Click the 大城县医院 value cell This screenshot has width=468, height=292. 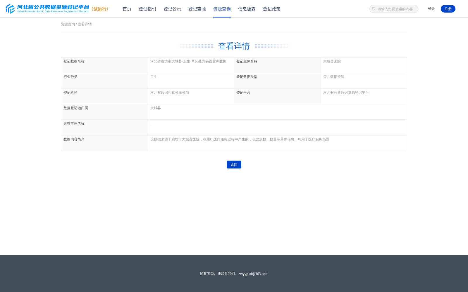click(x=364, y=65)
